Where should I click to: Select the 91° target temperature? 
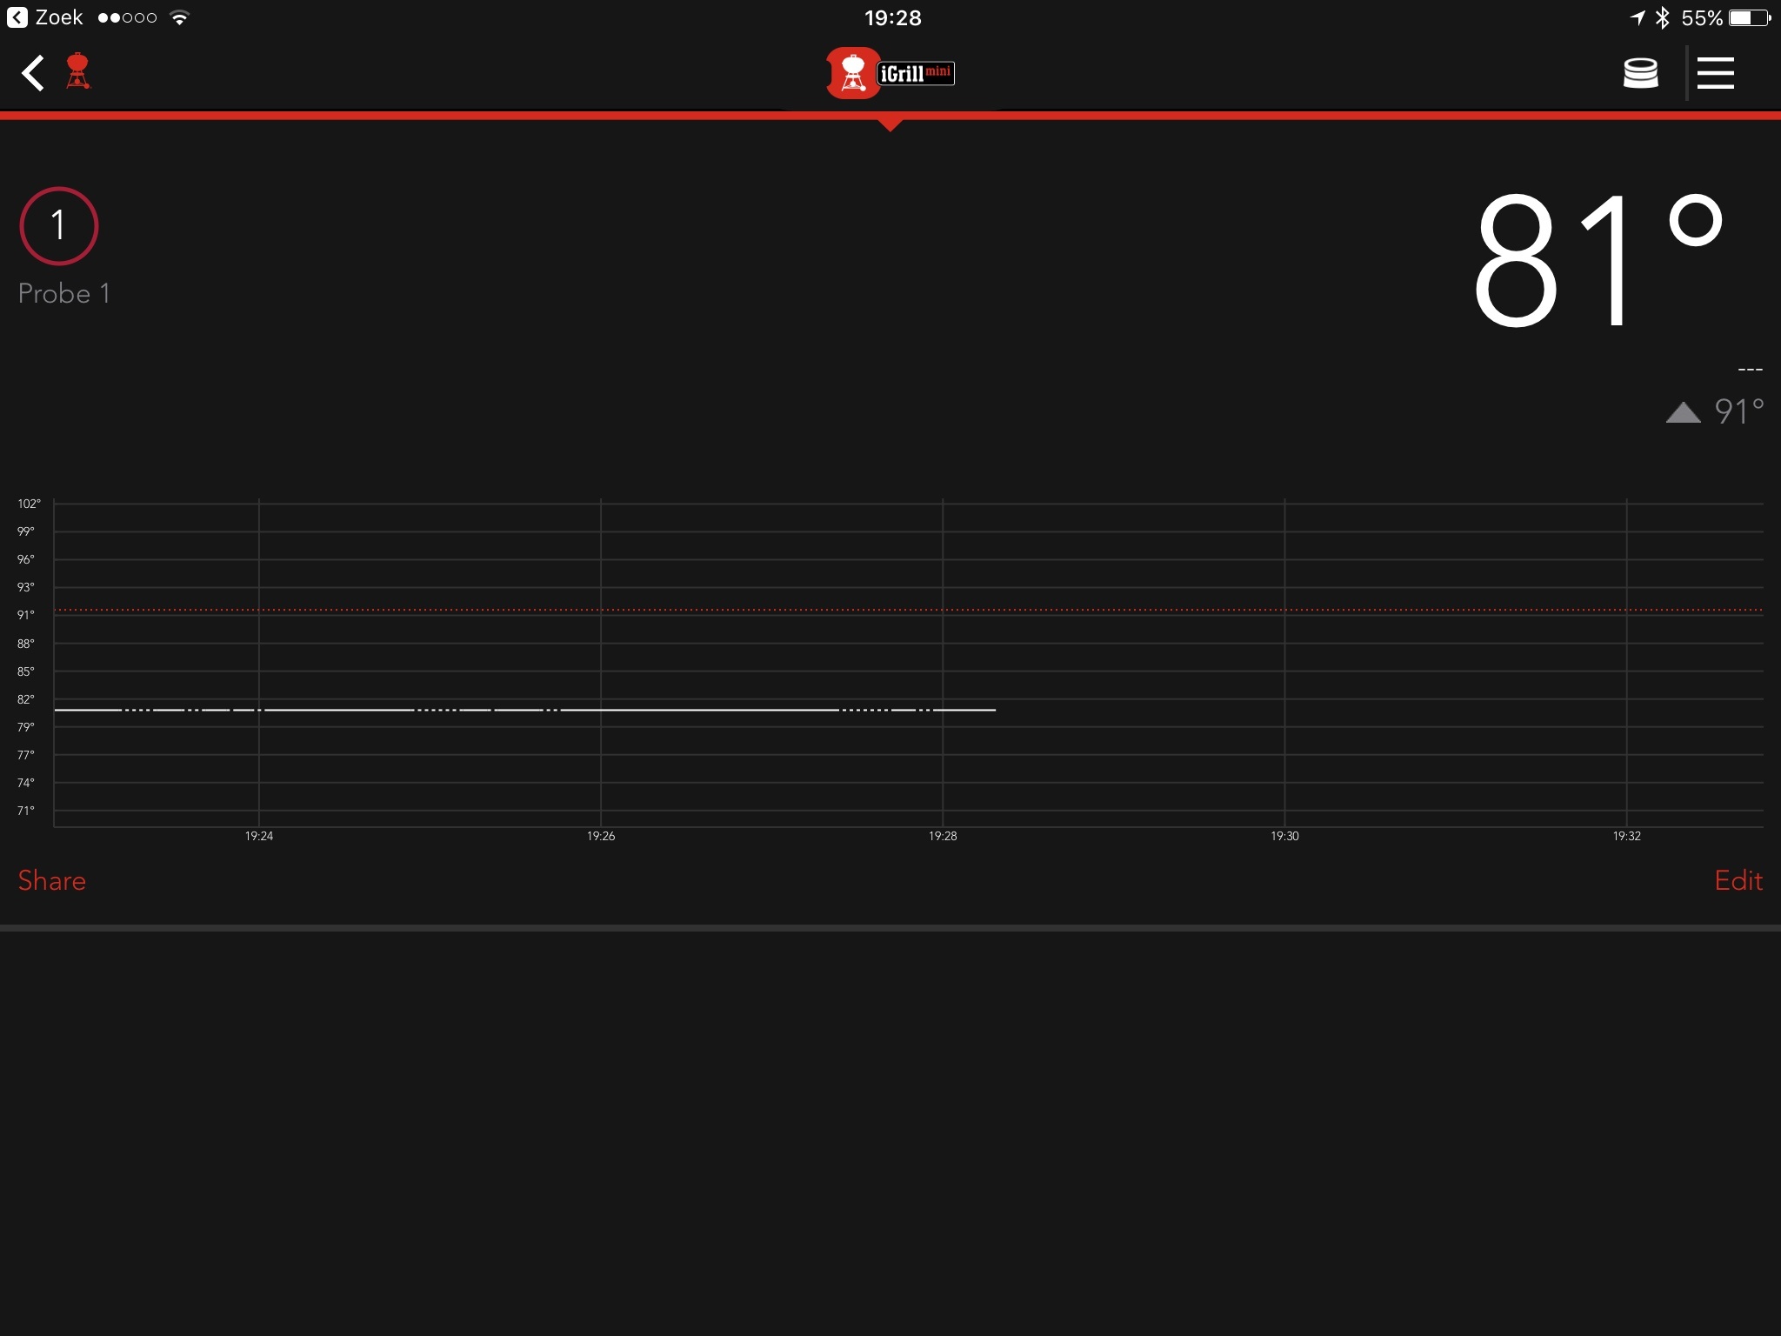pos(1738,412)
